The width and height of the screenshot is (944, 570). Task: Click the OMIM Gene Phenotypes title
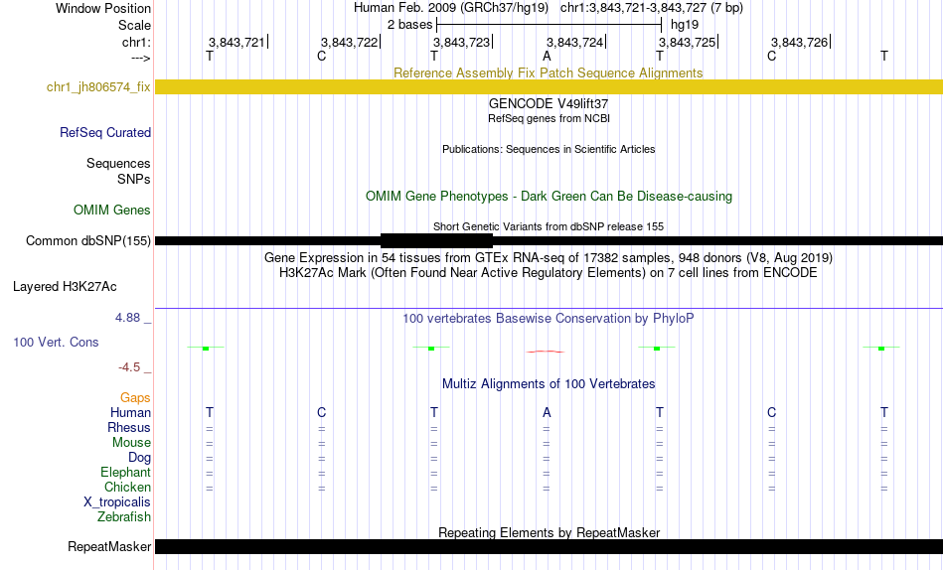[x=550, y=197]
